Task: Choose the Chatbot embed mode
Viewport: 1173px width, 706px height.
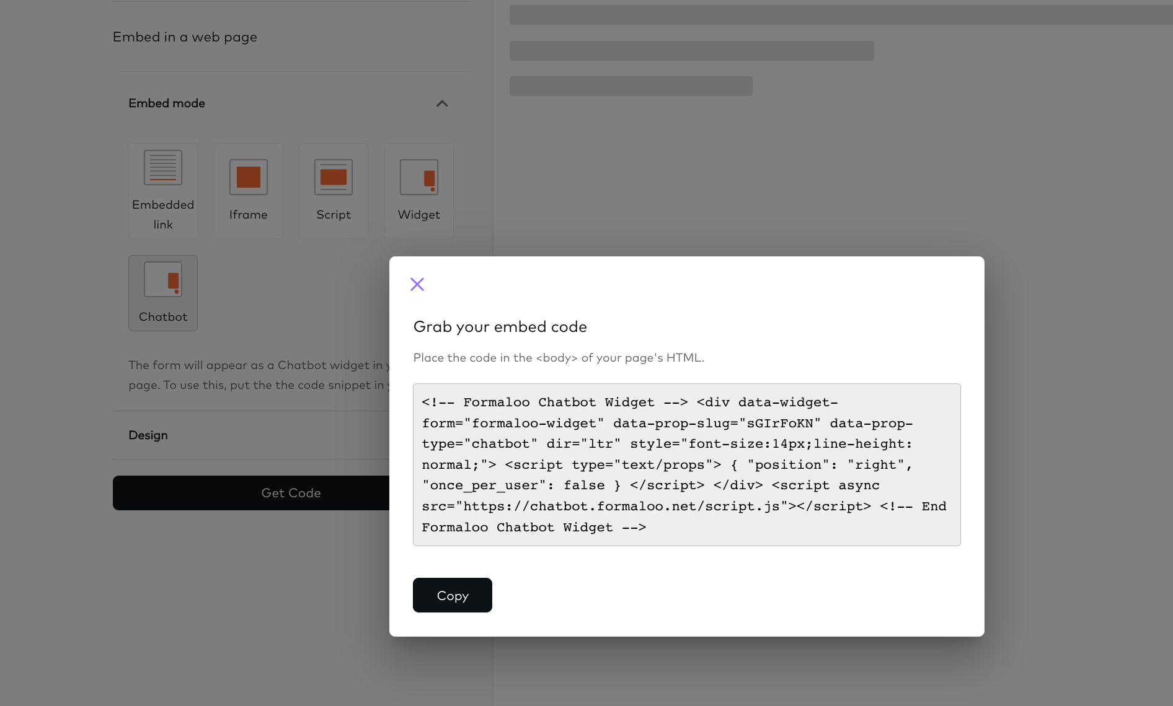Action: pos(163,293)
